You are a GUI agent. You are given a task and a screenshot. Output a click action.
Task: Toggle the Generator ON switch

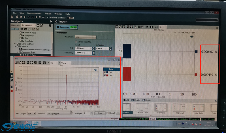tap(73, 27)
